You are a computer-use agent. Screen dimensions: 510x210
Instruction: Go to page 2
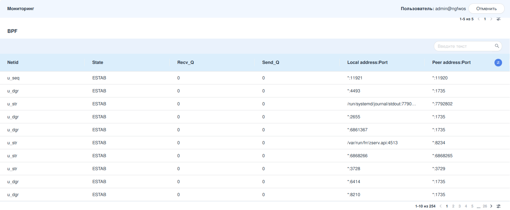pos(453,206)
